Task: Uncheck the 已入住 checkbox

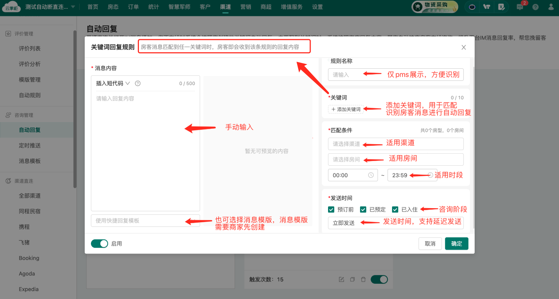Action: (x=395, y=209)
